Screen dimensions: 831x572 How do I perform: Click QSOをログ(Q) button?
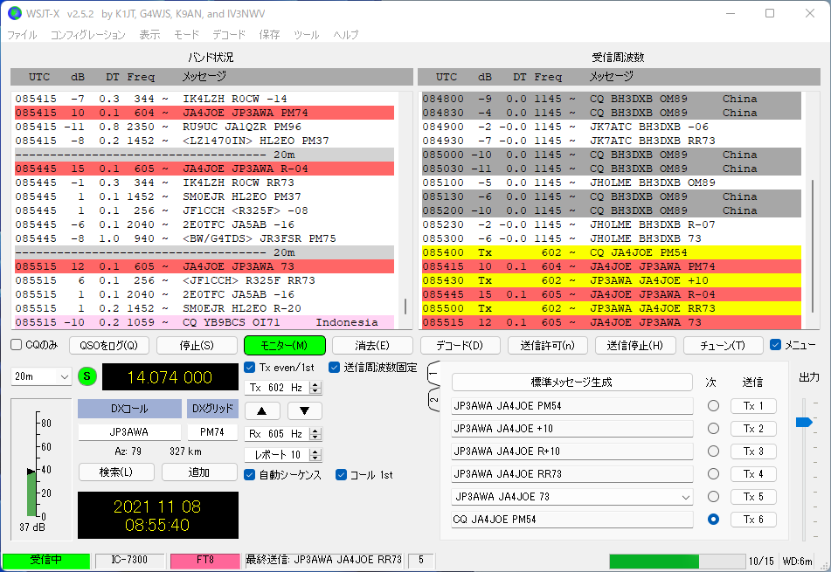tap(108, 345)
